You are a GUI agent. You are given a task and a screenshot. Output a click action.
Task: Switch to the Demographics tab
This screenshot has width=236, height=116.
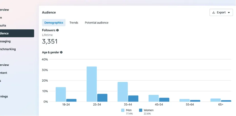[54, 23]
